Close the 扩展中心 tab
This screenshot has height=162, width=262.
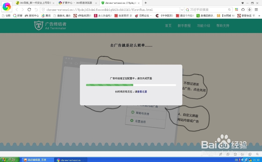[96, 3]
